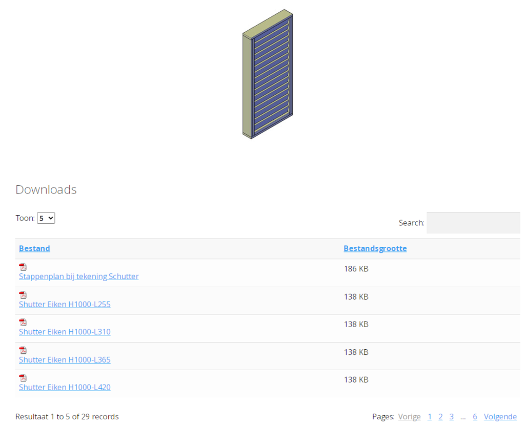Click Volgende to view next page
Viewport: 525px width, 426px height.
(500, 417)
